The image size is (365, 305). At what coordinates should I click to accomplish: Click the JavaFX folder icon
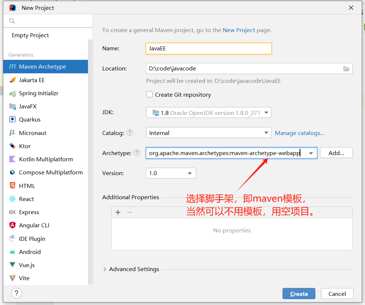[12, 106]
